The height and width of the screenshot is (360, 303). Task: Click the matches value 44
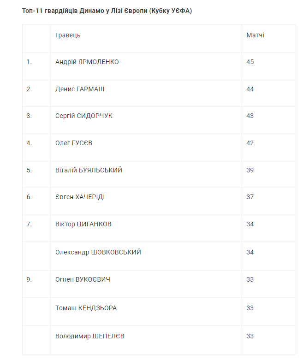pos(250,89)
